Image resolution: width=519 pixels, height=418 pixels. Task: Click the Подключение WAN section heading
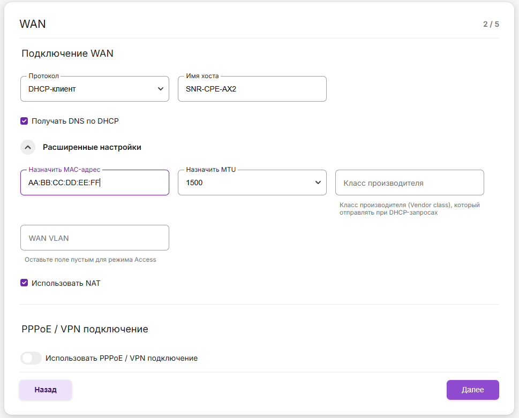[67, 54]
